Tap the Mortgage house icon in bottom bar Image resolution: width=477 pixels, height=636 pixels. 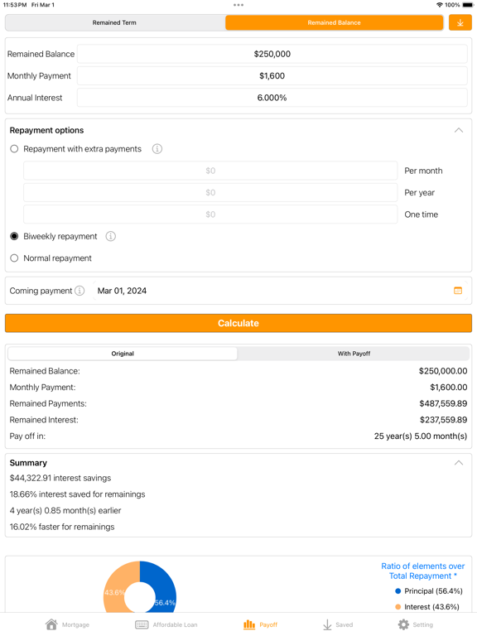[51, 624]
